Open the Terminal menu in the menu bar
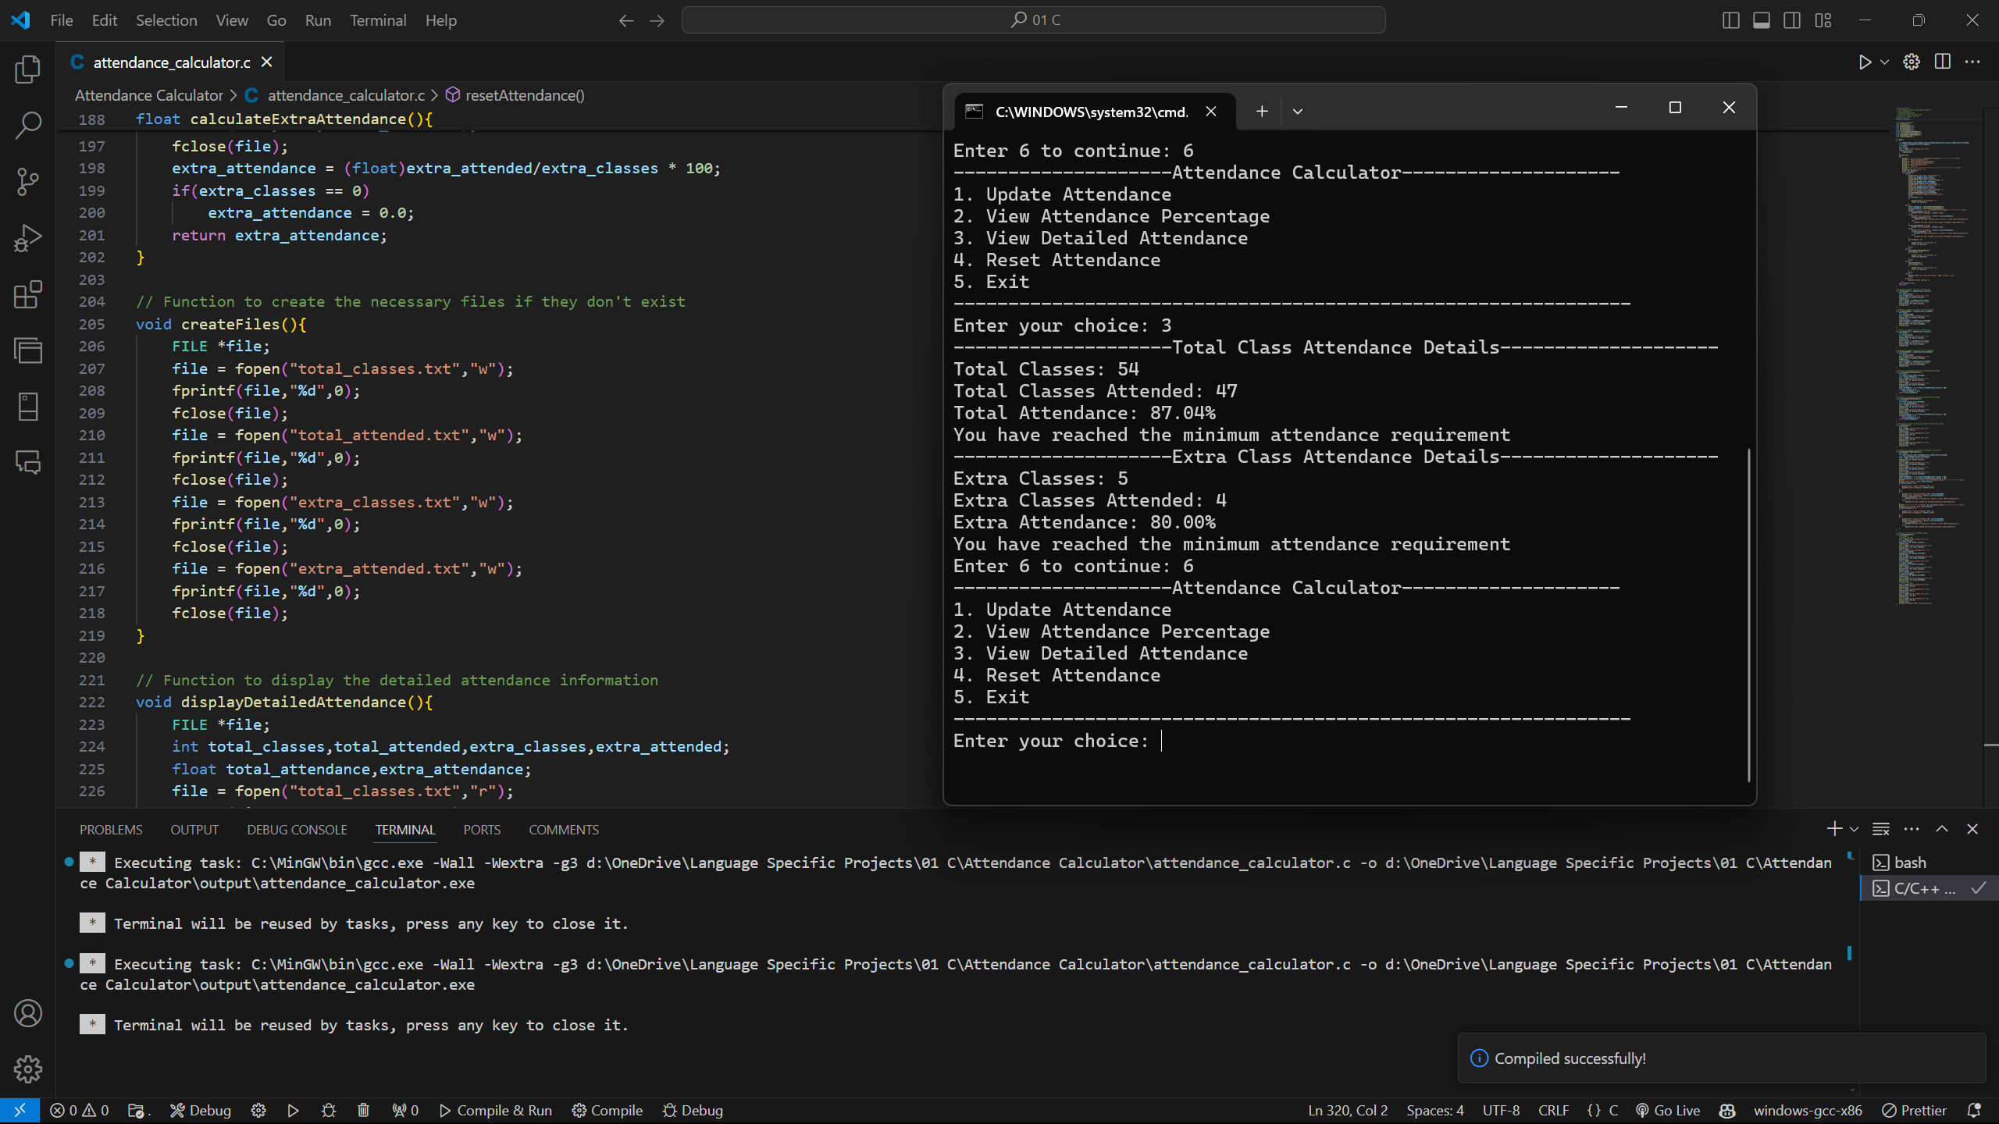 point(378,20)
